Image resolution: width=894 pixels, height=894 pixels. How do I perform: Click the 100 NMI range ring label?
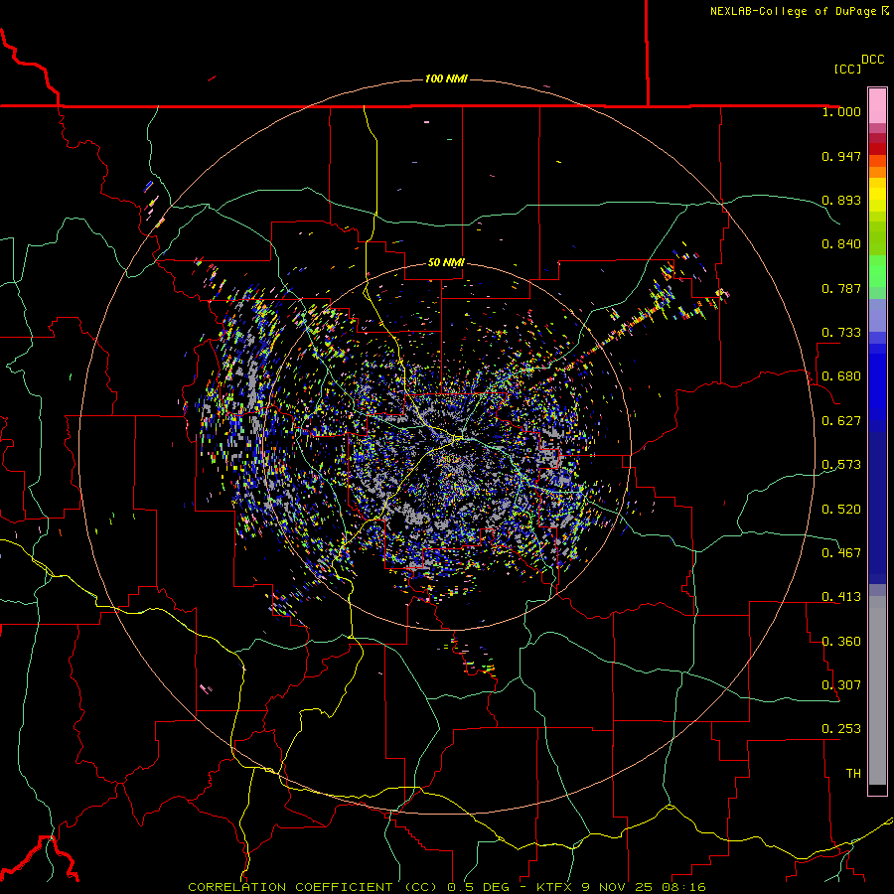click(x=446, y=78)
